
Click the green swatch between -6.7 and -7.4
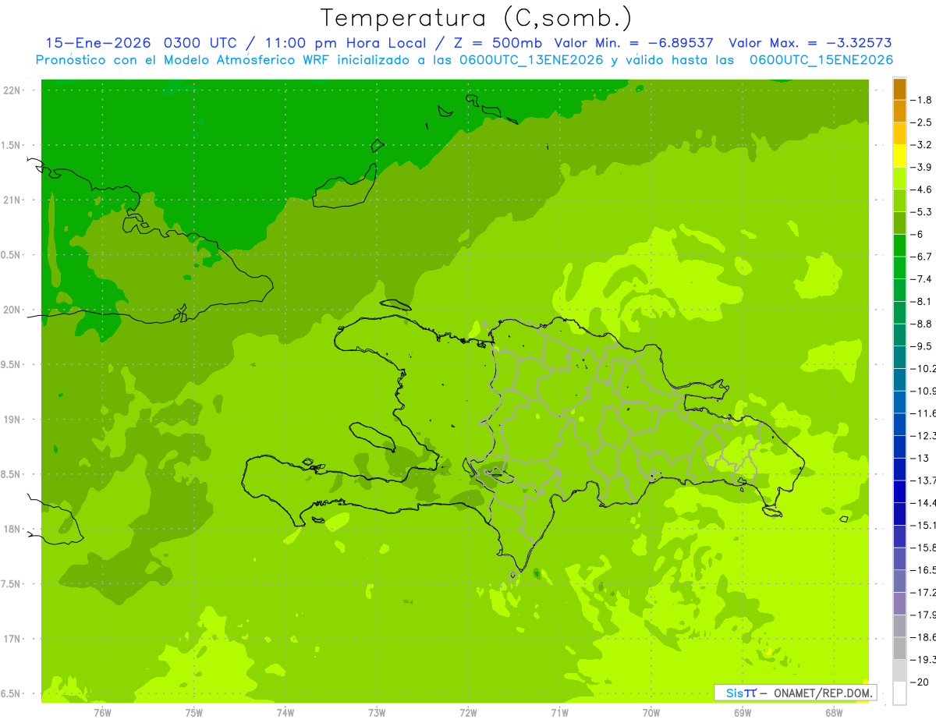(x=899, y=268)
